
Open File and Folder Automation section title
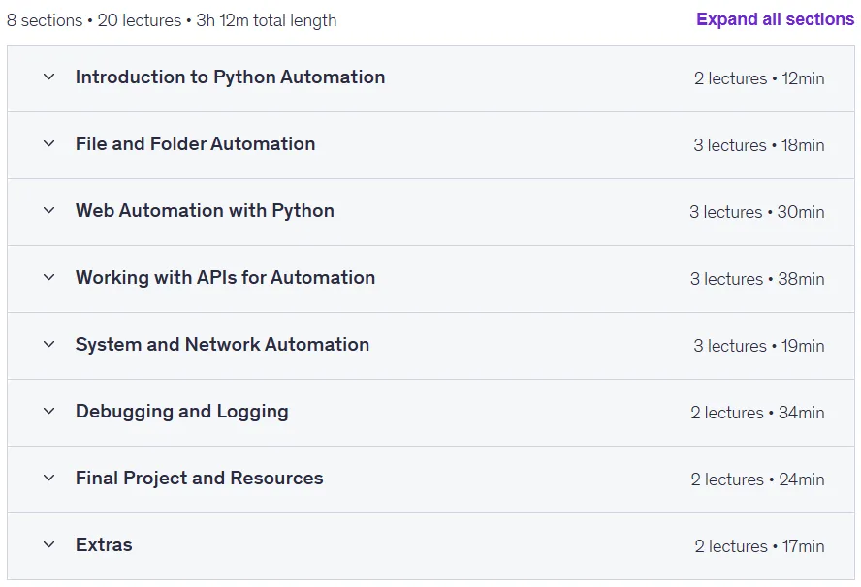(x=196, y=143)
